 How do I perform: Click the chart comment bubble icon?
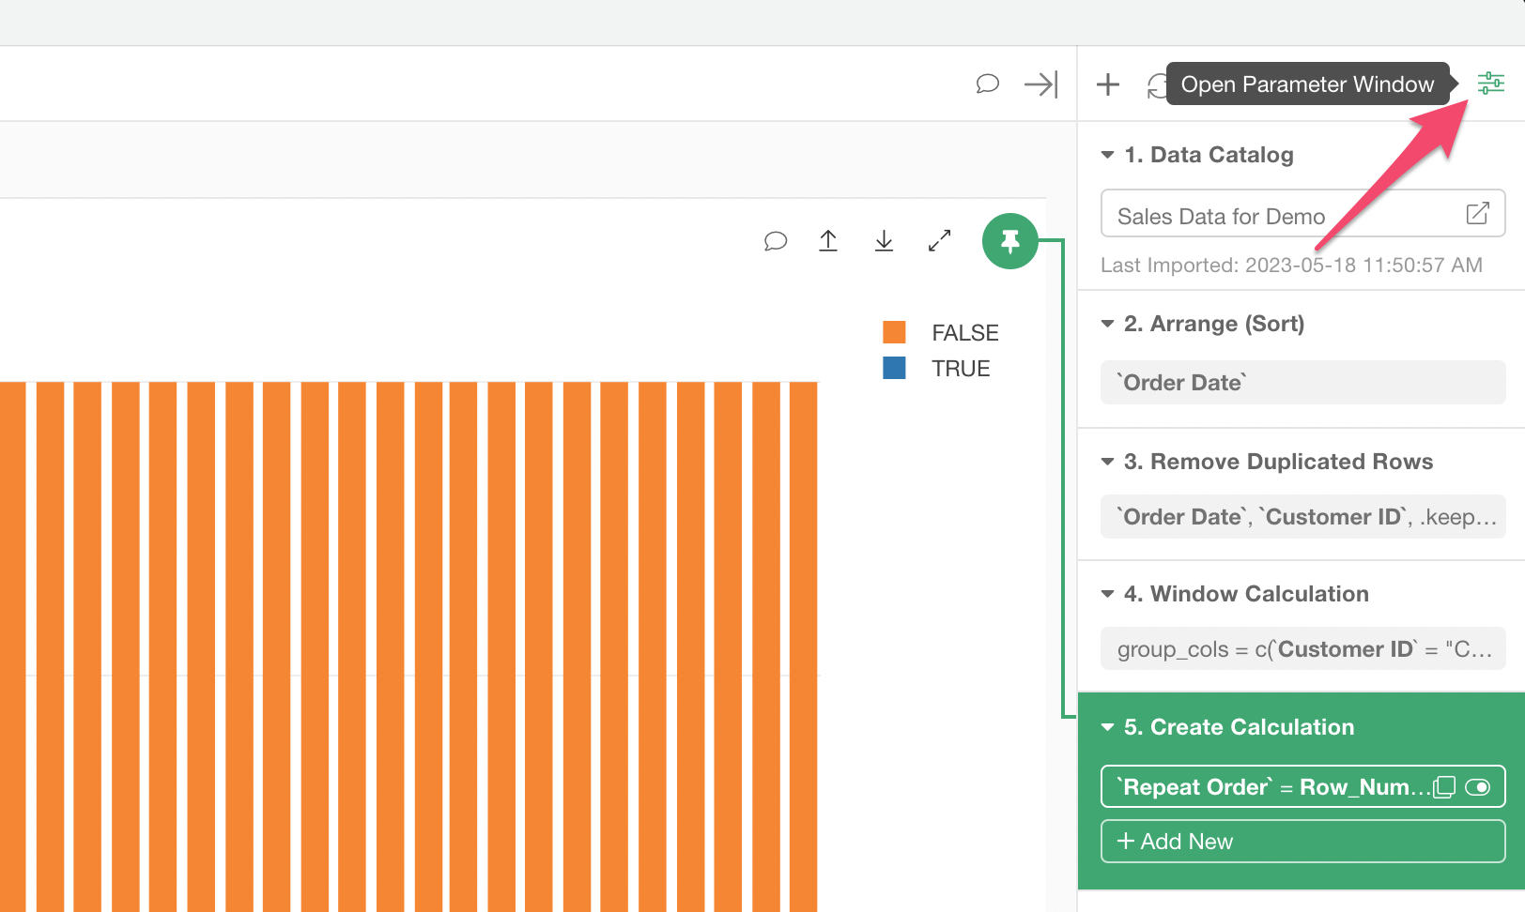pos(775,241)
